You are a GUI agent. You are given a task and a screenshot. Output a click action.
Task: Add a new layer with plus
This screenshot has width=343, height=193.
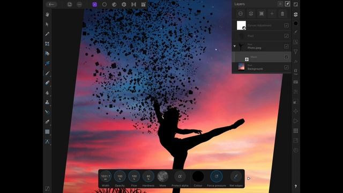pos(272,13)
